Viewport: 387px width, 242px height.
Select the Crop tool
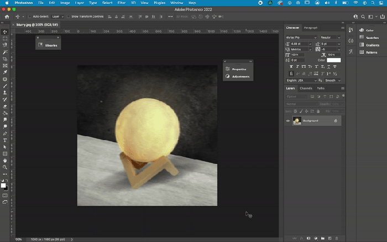(x=4, y=59)
